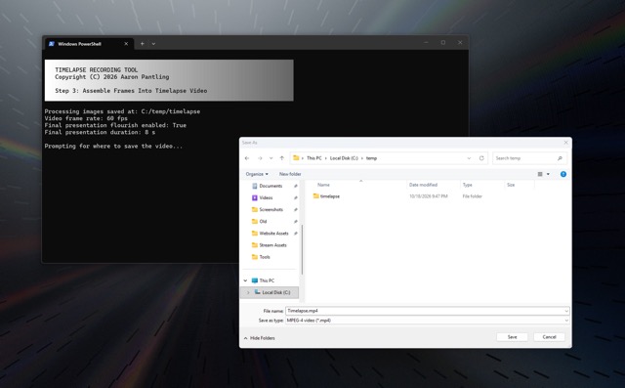Click the navigation pane scrollbar

[x=302, y=249]
